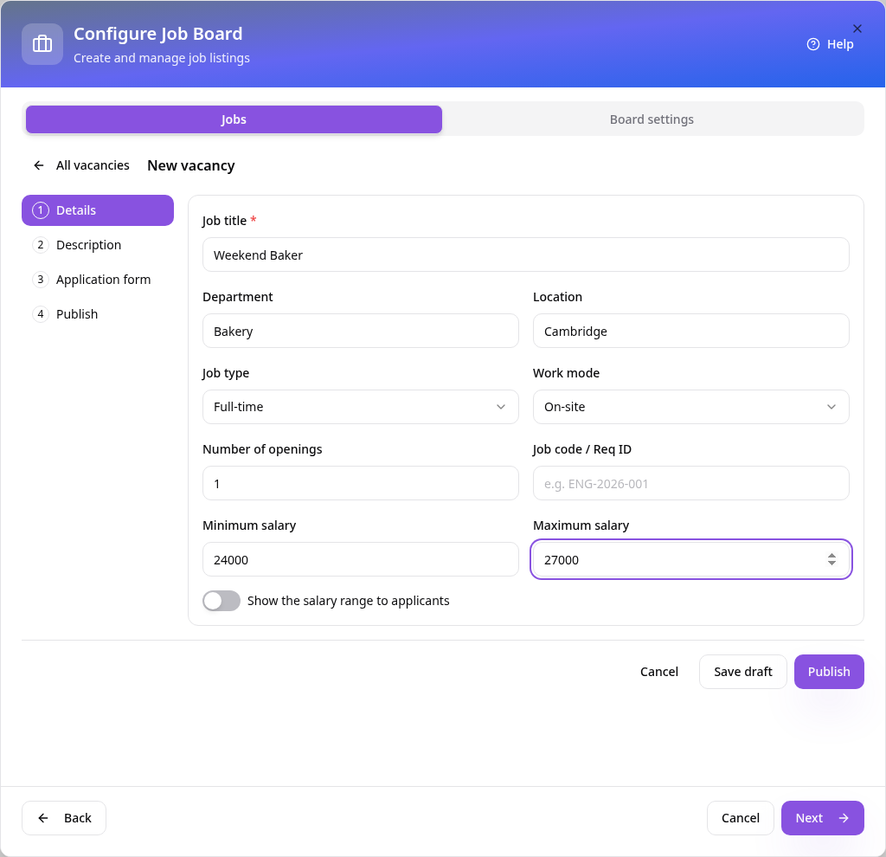Screen dimensions: 886x857
Task: Open the Help link text
Action: coord(840,44)
